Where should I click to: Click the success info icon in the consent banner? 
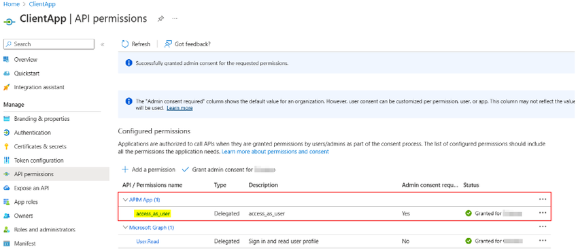(129, 63)
